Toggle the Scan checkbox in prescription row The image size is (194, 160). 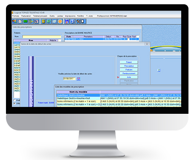click(128, 39)
